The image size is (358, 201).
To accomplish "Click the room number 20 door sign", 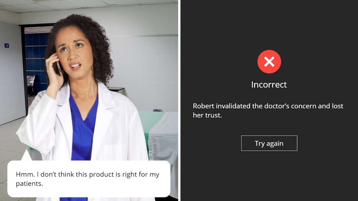I will coord(7,46).
